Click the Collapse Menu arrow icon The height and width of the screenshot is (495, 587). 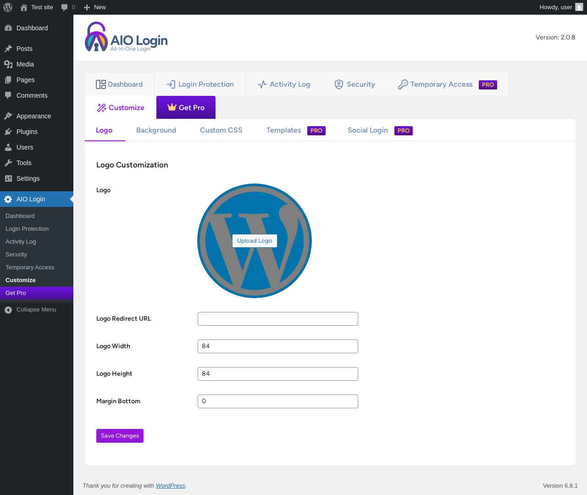[8, 310]
